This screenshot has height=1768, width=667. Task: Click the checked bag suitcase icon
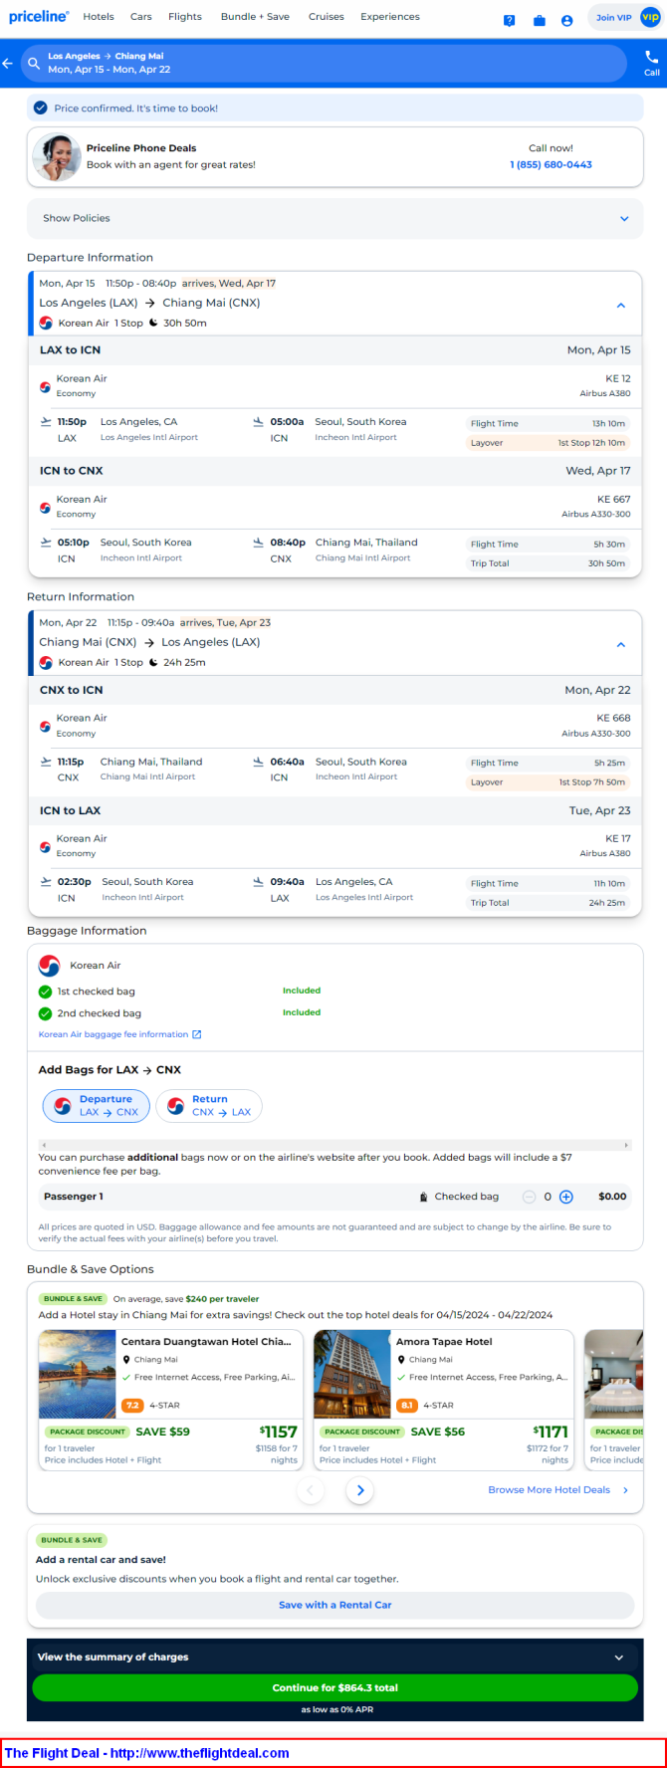coord(424,1197)
